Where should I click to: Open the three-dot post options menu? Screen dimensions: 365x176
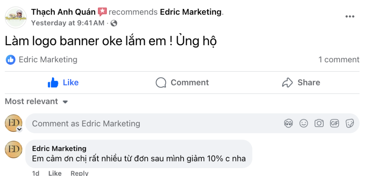pos(350,17)
